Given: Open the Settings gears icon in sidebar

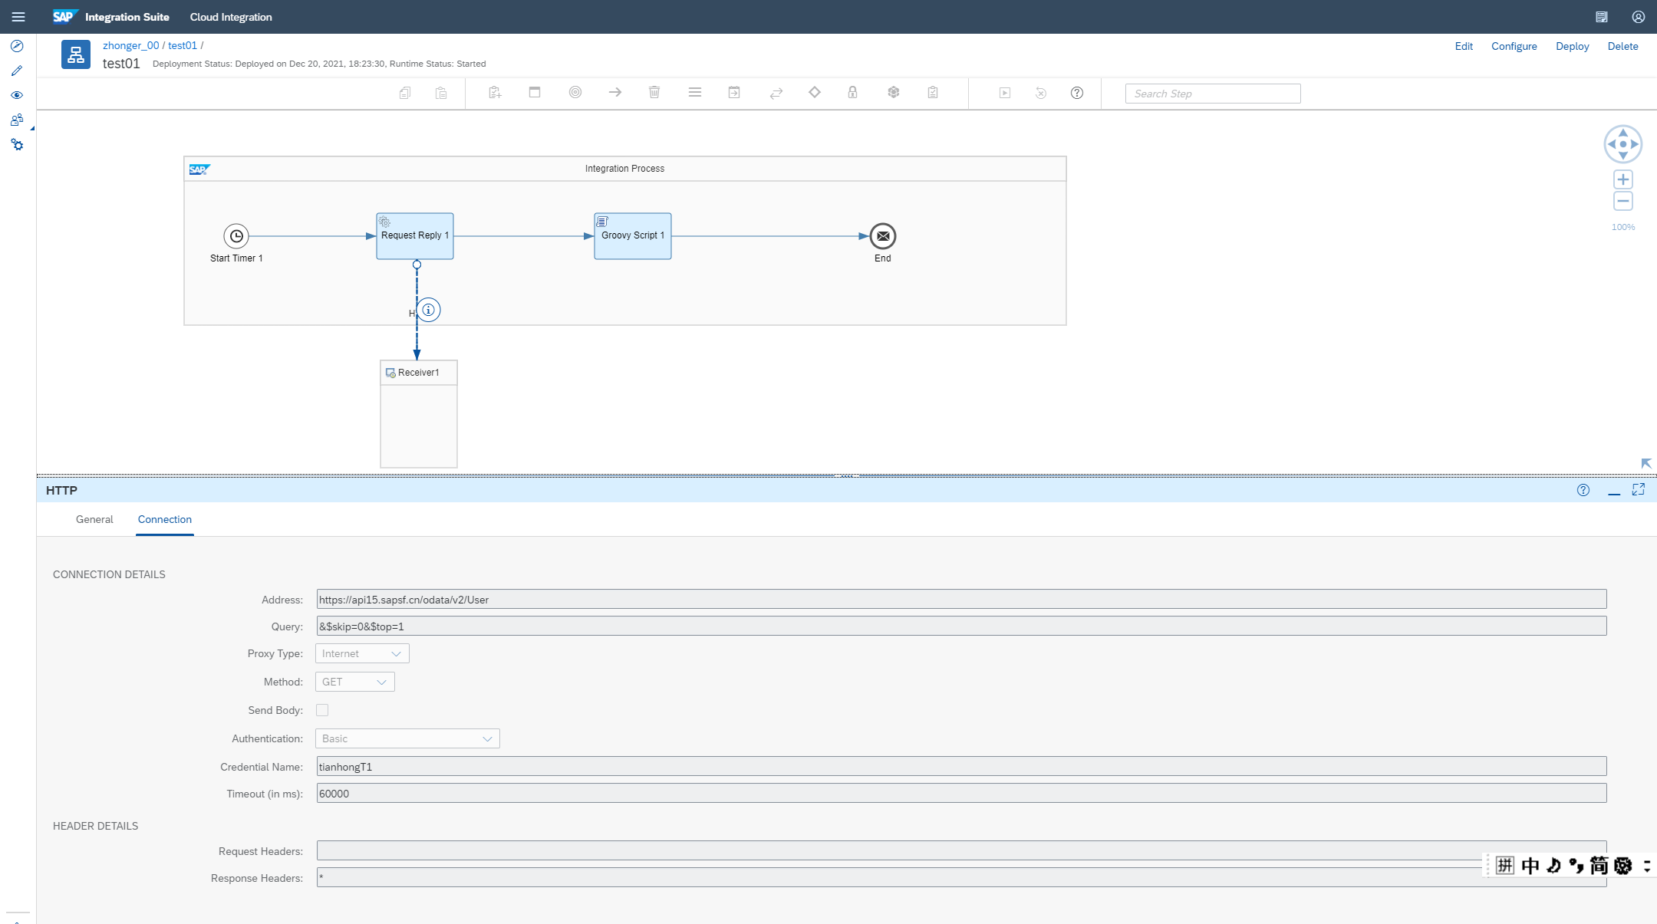Looking at the screenshot, I should tap(17, 144).
